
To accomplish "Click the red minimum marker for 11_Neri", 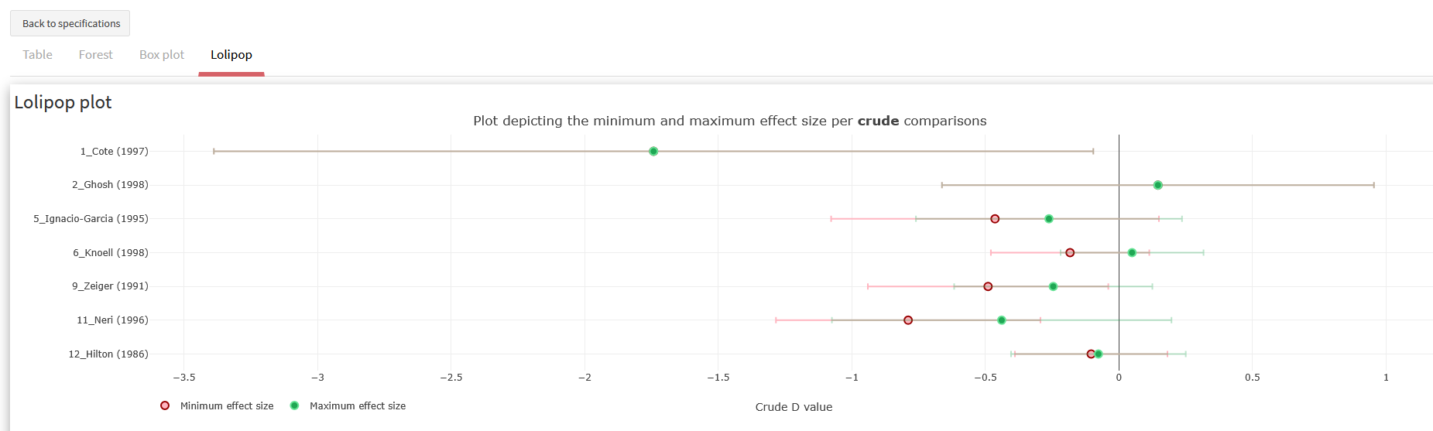I will point(908,320).
